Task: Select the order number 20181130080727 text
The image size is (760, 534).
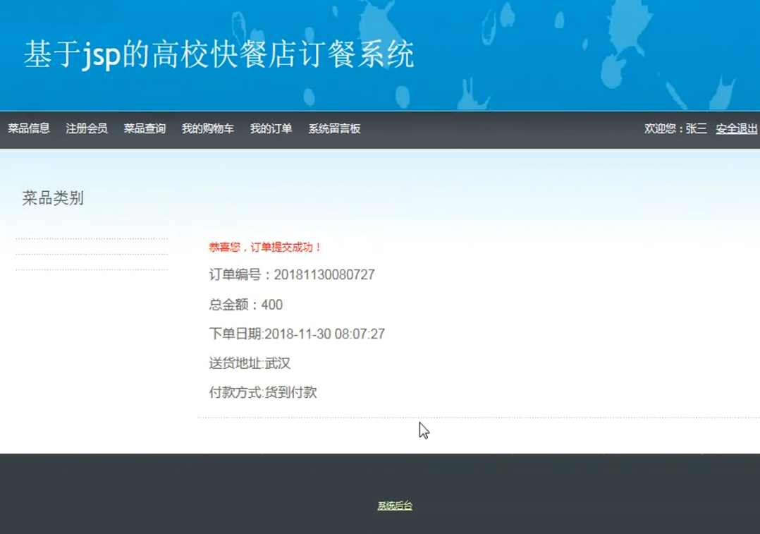Action: (x=324, y=274)
